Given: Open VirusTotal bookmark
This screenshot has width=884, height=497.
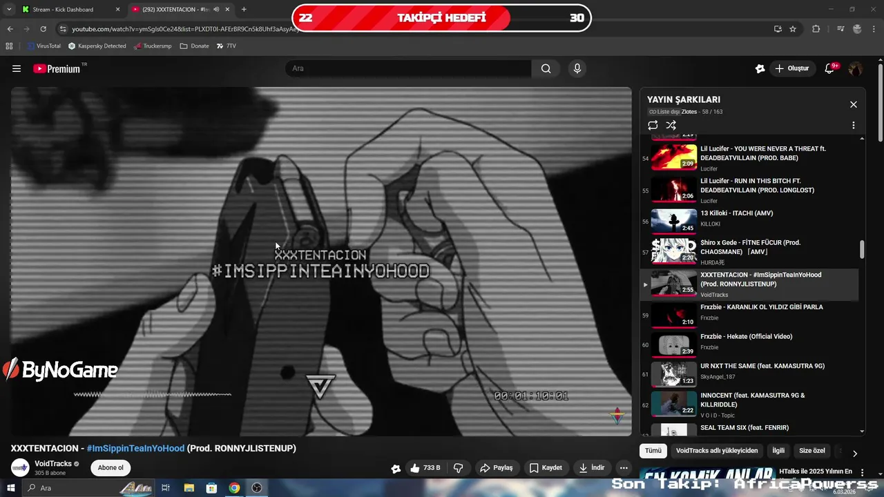Looking at the screenshot, I should [x=44, y=46].
